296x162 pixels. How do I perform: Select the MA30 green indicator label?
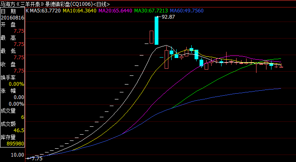pyautogui.click(x=151, y=10)
